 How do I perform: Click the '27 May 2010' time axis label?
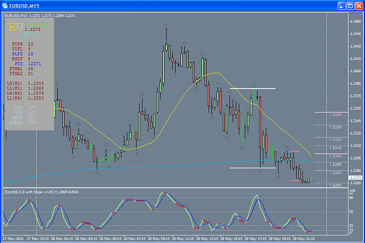[x=13, y=238]
